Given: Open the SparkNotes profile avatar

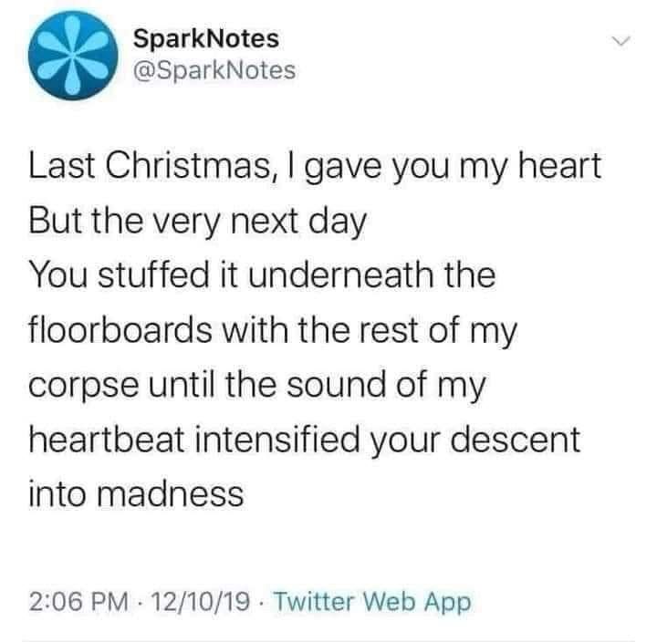Looking at the screenshot, I should click(x=73, y=56).
